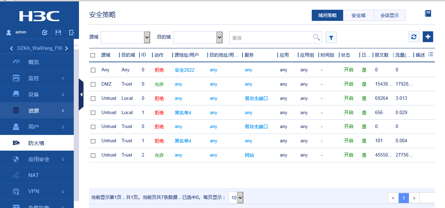Switch to the 安全域 tab
Screen dimensions: 445x208
coord(358,15)
